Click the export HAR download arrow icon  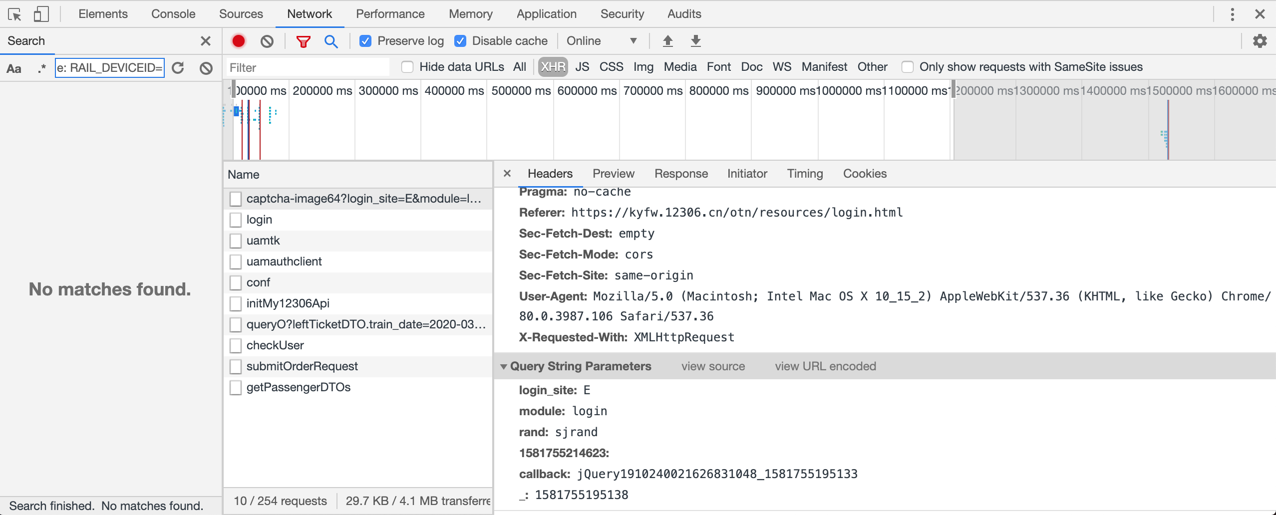[695, 41]
